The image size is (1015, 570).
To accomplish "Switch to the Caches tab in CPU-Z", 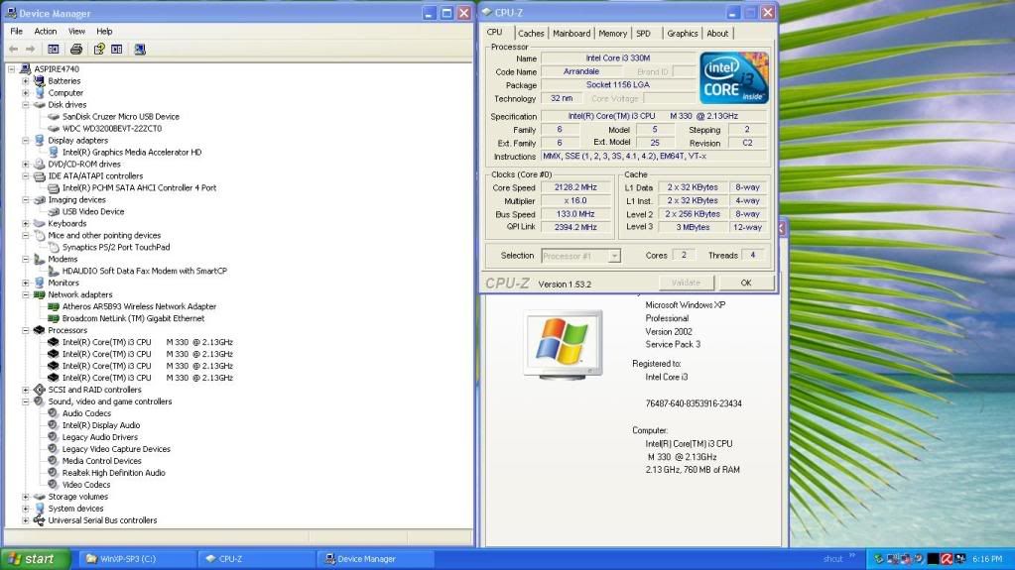I will tap(531, 34).
